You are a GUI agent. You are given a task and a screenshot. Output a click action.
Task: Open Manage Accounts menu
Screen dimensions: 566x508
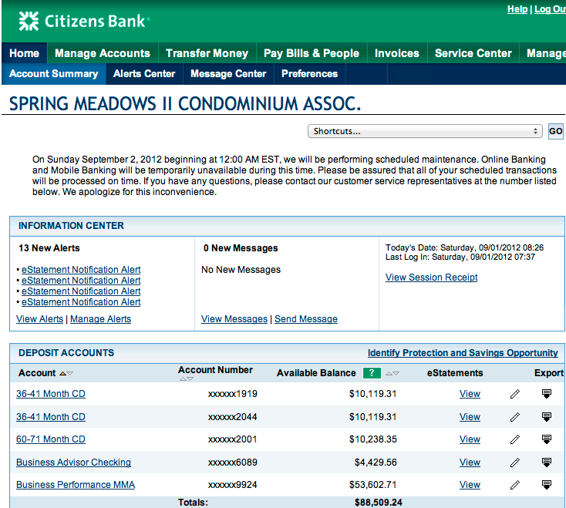click(103, 53)
